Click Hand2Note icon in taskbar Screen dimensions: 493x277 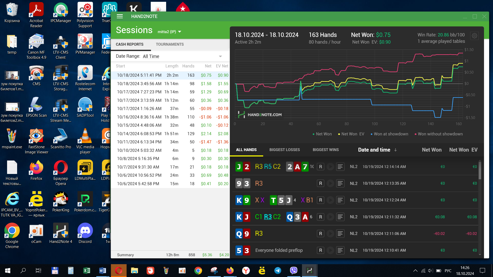click(310, 271)
